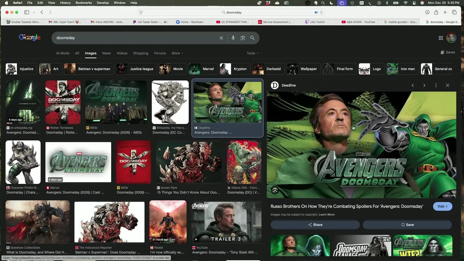Switch to the Videos results tab
464x261 pixels.
pos(122,53)
